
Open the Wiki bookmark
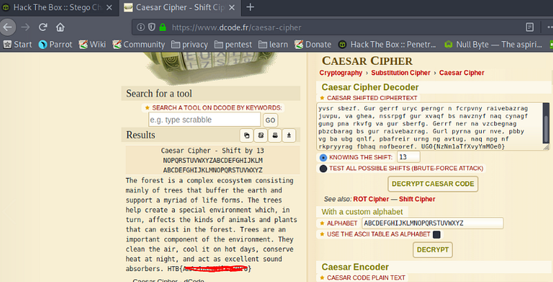pos(93,44)
